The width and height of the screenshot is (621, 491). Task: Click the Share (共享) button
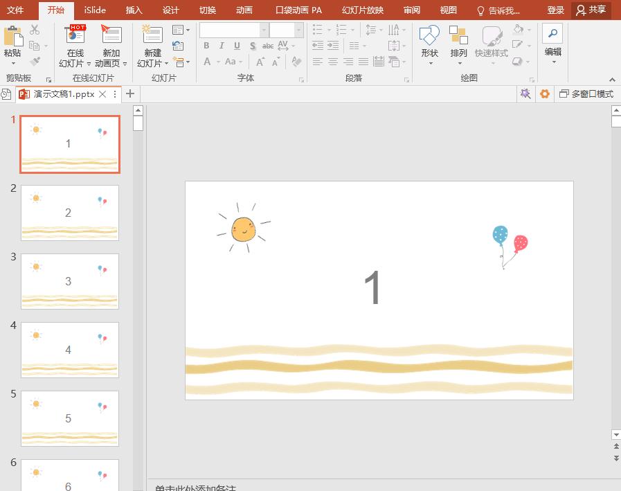(591, 10)
